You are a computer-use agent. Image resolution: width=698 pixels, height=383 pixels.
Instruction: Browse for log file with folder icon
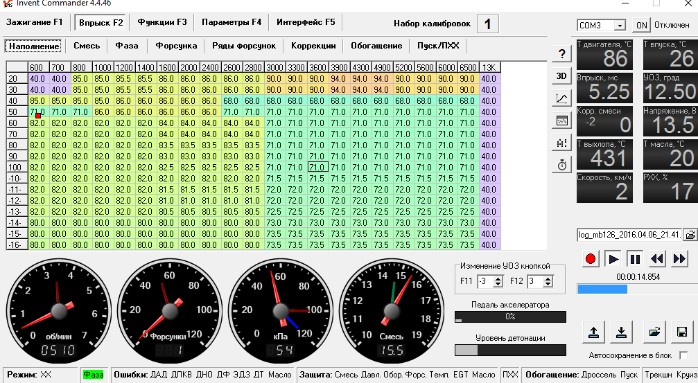tap(690, 235)
